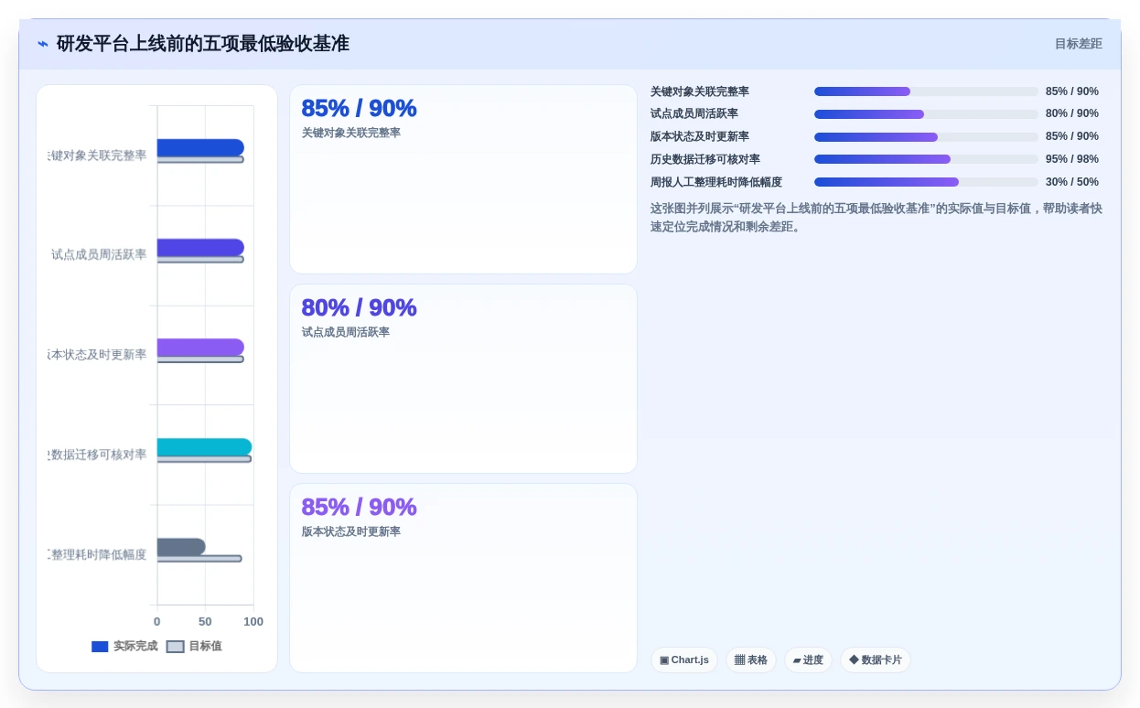Click 试点成员周活跃率 in the progress list

pyautogui.click(x=694, y=114)
